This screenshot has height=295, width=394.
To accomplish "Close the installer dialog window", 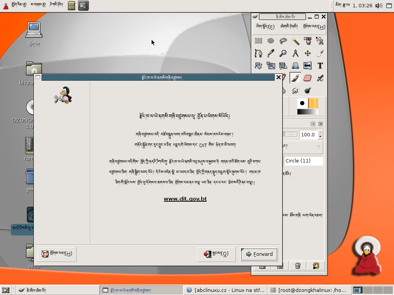I will click(x=279, y=77).
